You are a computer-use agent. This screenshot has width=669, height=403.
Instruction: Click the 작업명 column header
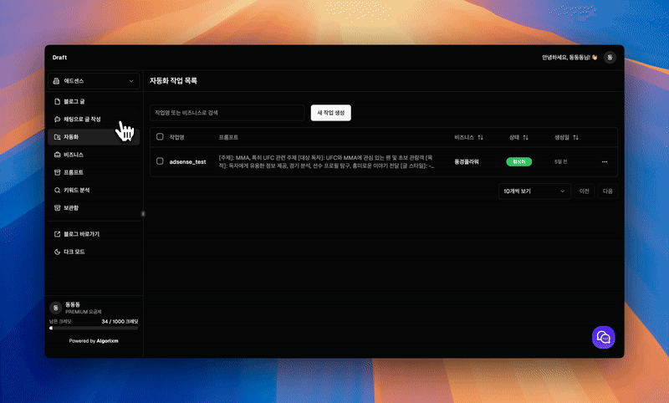(x=176, y=137)
